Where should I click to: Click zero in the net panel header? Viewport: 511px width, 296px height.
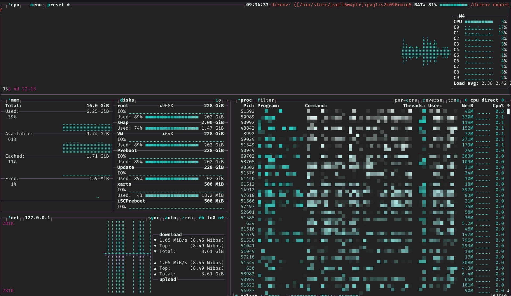tap(187, 218)
